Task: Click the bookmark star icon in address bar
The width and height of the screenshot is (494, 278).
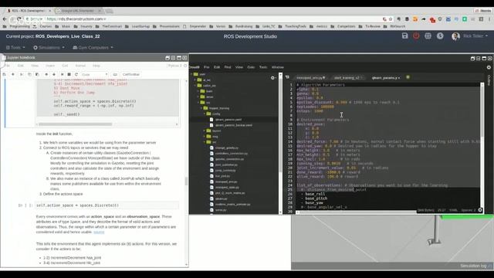Action: coord(391,19)
